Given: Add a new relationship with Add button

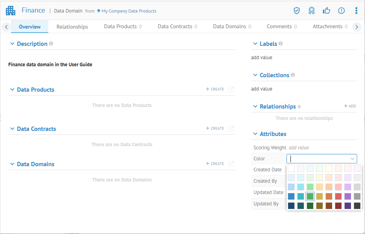Looking at the screenshot, I should tap(350, 106).
